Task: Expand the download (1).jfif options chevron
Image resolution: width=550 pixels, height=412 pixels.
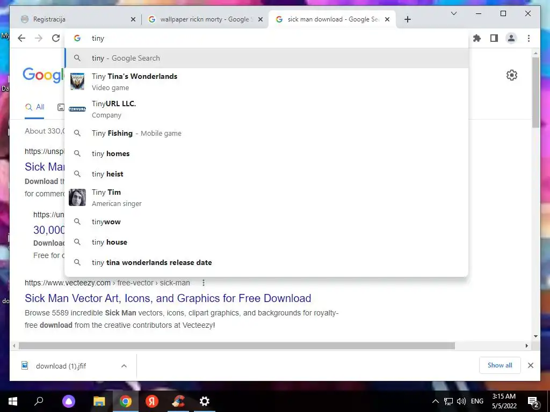Action: coord(124,366)
